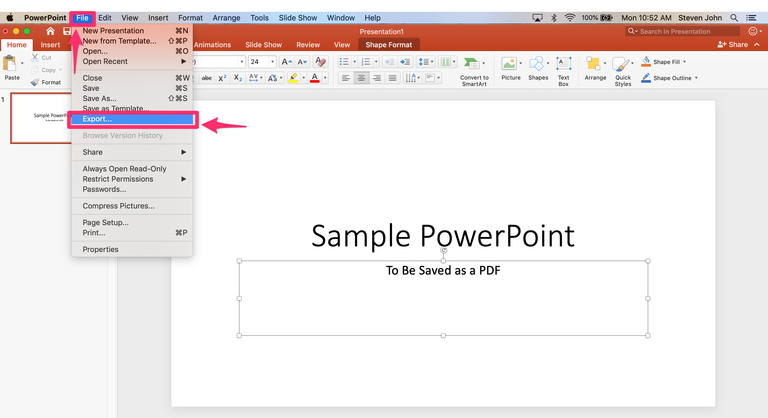Viewport: 768px width, 418px height.
Task: Click the Home icon in the title bar
Action: 50,31
